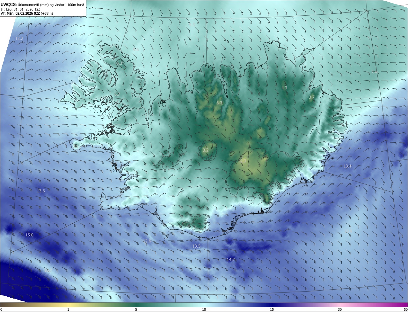This screenshot has width=408, height=312.
Task: Click the 13.1 value off the southeast coast
Action: pos(347,166)
